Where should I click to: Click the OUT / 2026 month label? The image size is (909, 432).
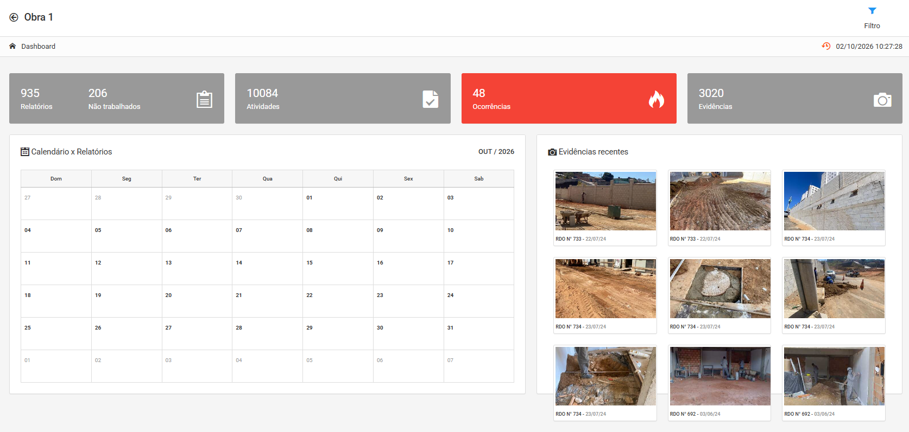(x=496, y=152)
